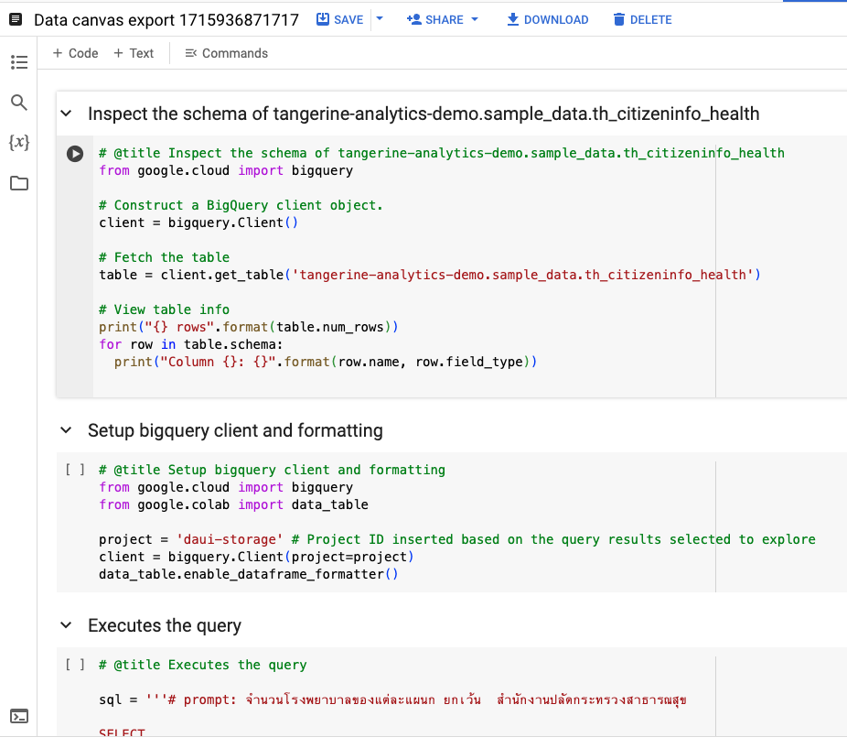Open the Save options dropdown arrow
Viewport: 847px width, 748px height.
(380, 19)
